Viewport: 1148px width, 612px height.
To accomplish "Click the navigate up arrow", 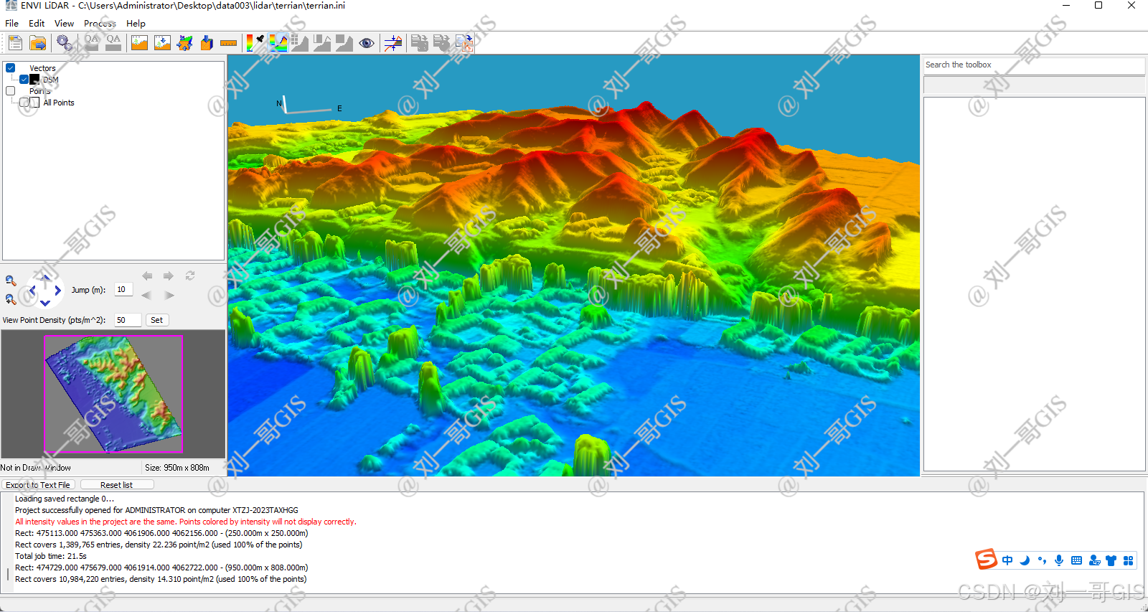I will click(45, 278).
